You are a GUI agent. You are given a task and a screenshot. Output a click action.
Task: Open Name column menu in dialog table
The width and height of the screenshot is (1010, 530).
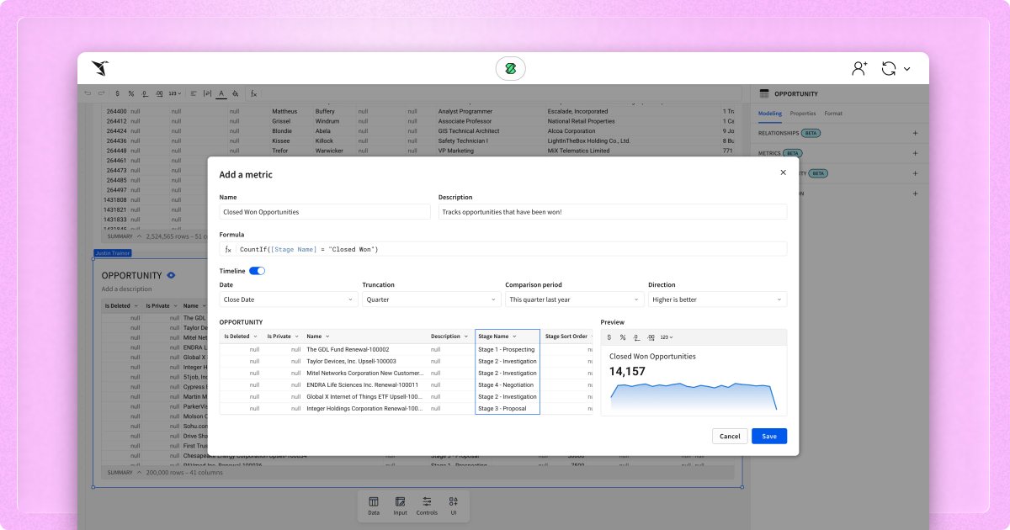coord(327,337)
